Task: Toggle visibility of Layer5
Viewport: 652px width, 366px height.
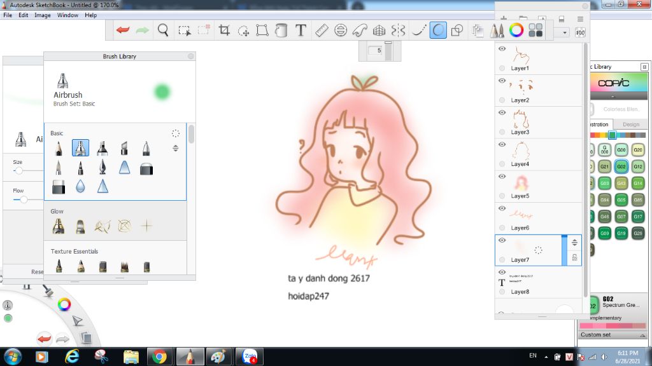Action: (502, 177)
